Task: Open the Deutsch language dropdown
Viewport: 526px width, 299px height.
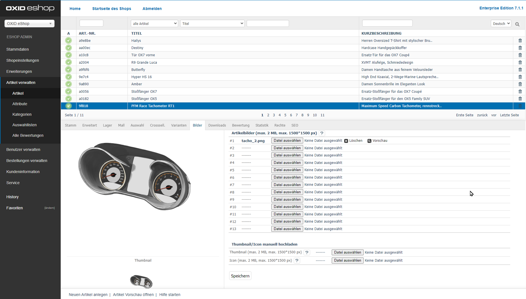Action: 501,24
